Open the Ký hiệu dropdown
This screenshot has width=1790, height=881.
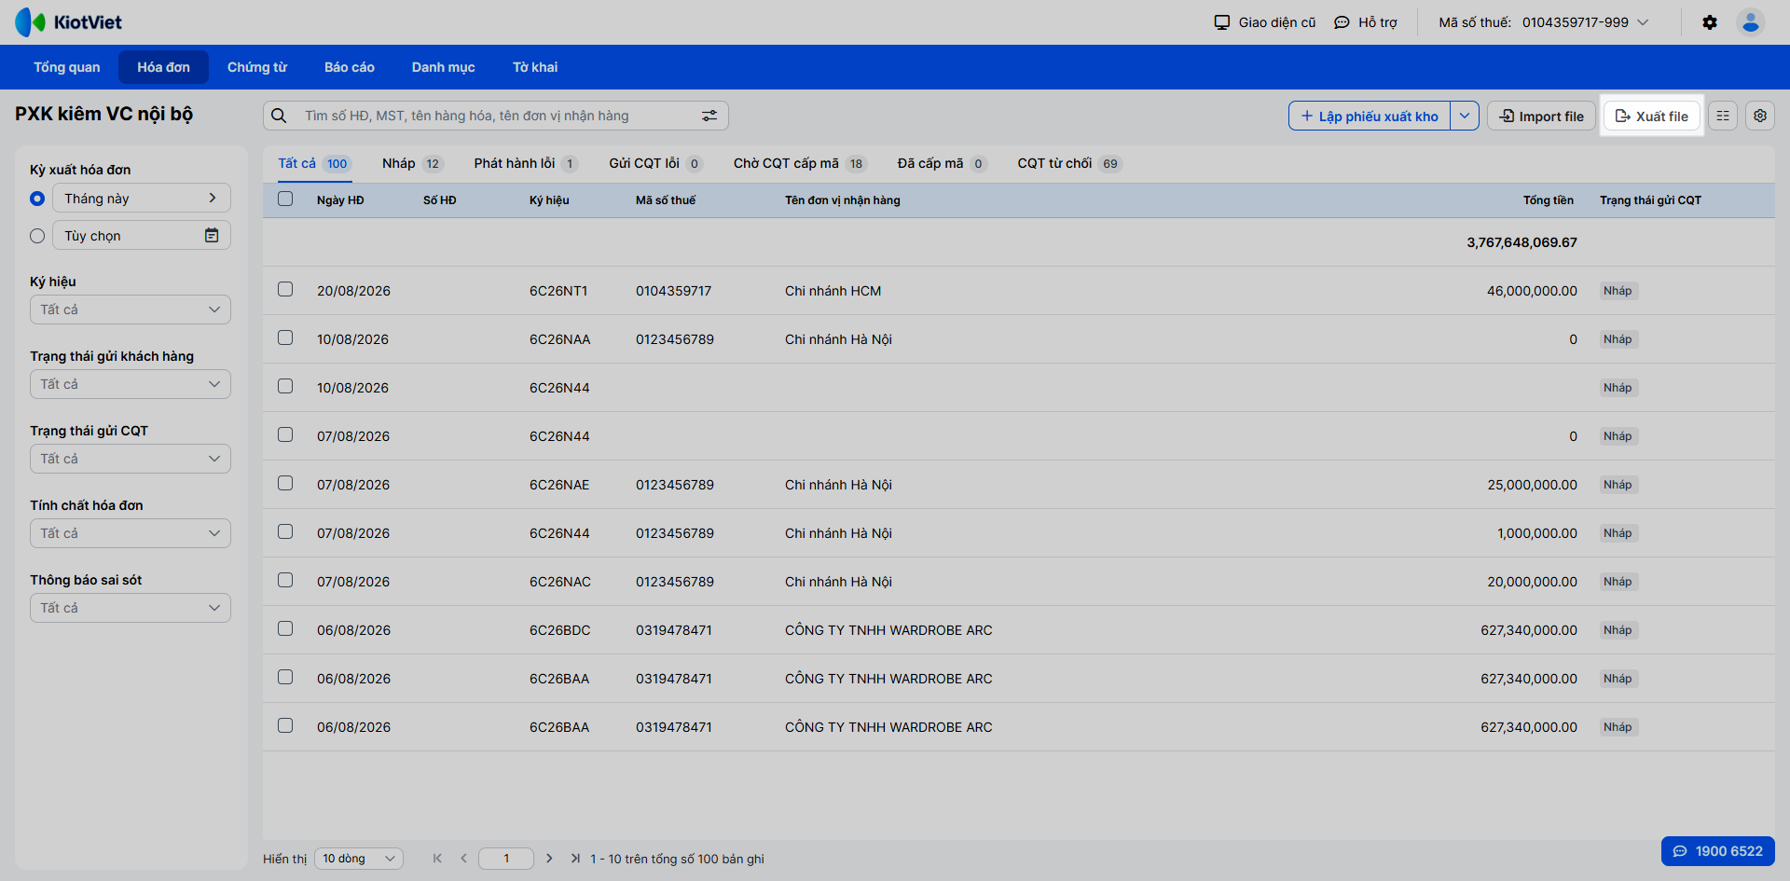click(x=131, y=310)
